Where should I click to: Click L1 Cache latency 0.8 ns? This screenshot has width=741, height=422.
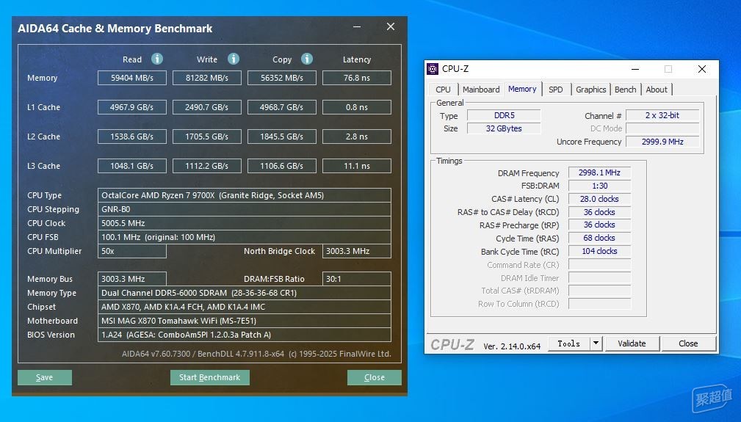[357, 107]
